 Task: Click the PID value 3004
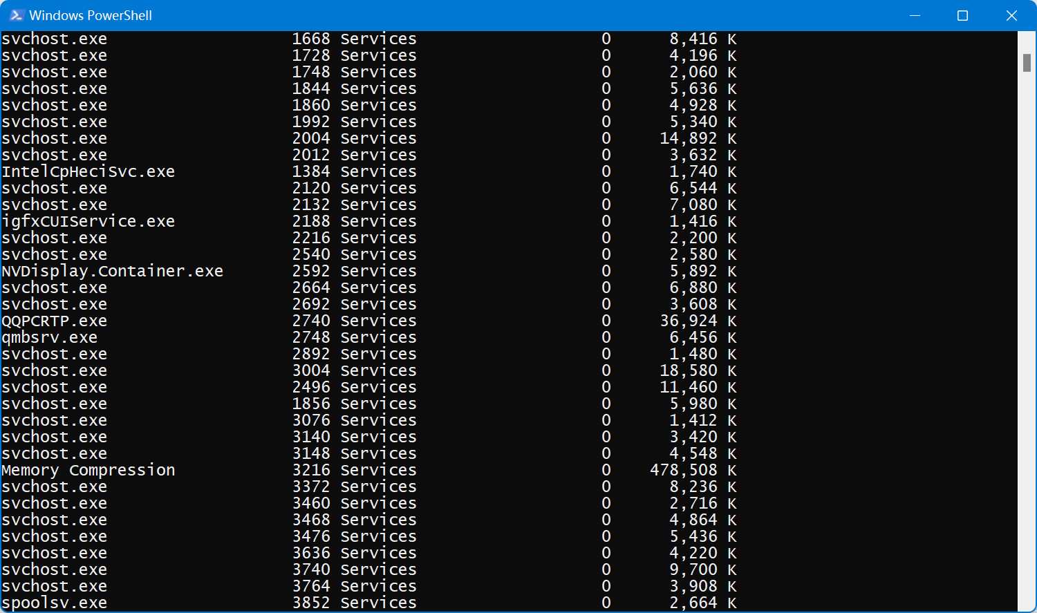311,370
